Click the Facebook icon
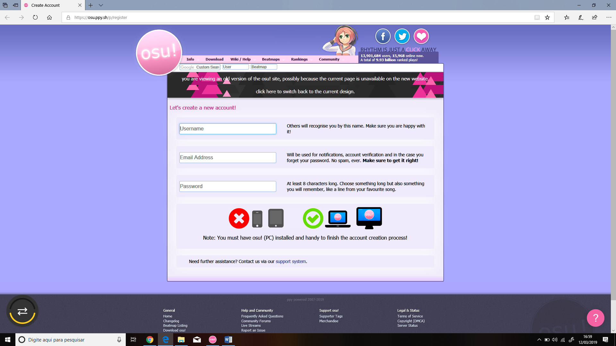 pyautogui.click(x=383, y=36)
